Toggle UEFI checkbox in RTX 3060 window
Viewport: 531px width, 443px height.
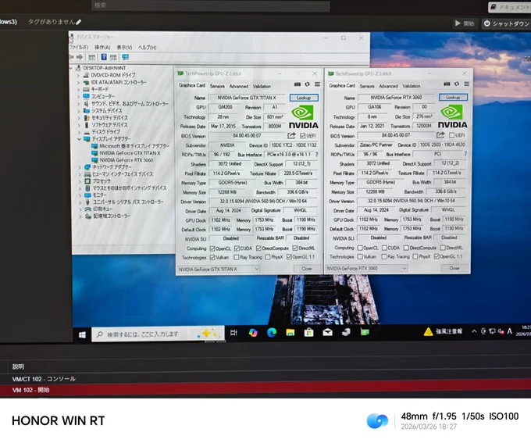(452, 135)
